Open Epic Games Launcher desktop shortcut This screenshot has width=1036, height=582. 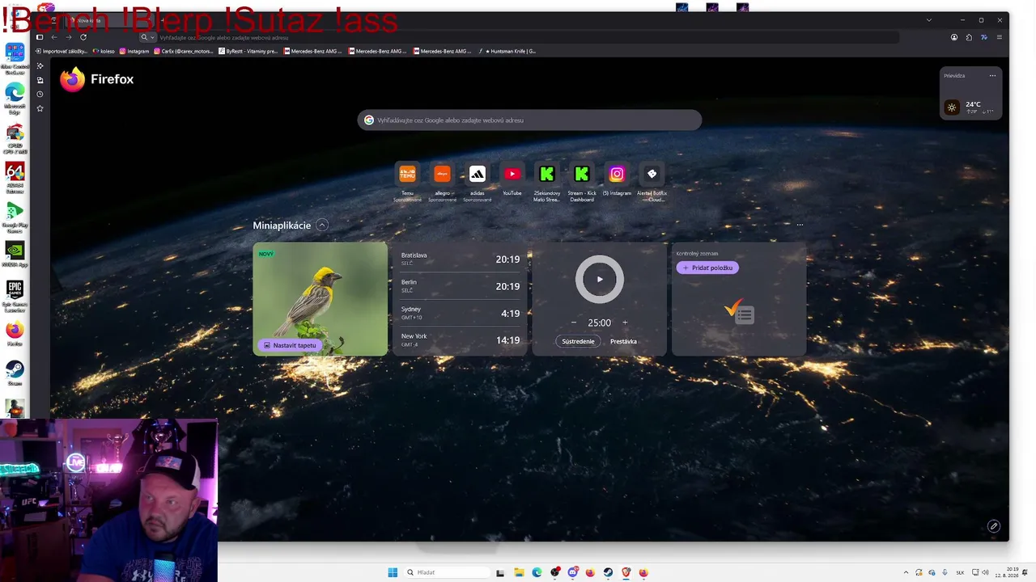[x=15, y=296]
